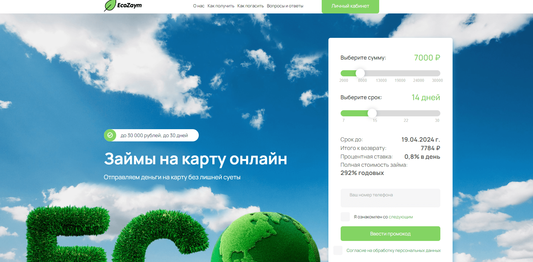
Task: Click the 'Личный кабинет' button
Action: pyautogui.click(x=350, y=6)
